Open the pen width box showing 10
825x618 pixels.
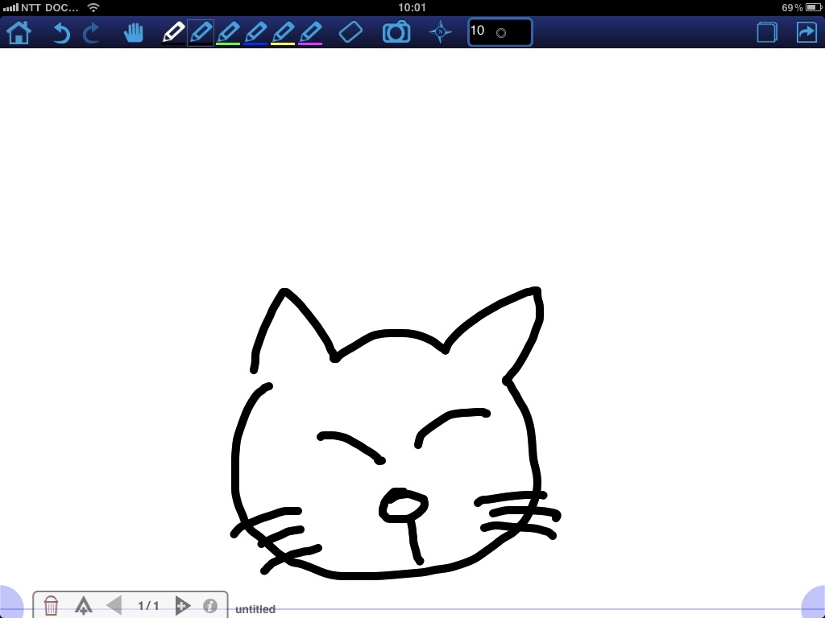pyautogui.click(x=500, y=32)
